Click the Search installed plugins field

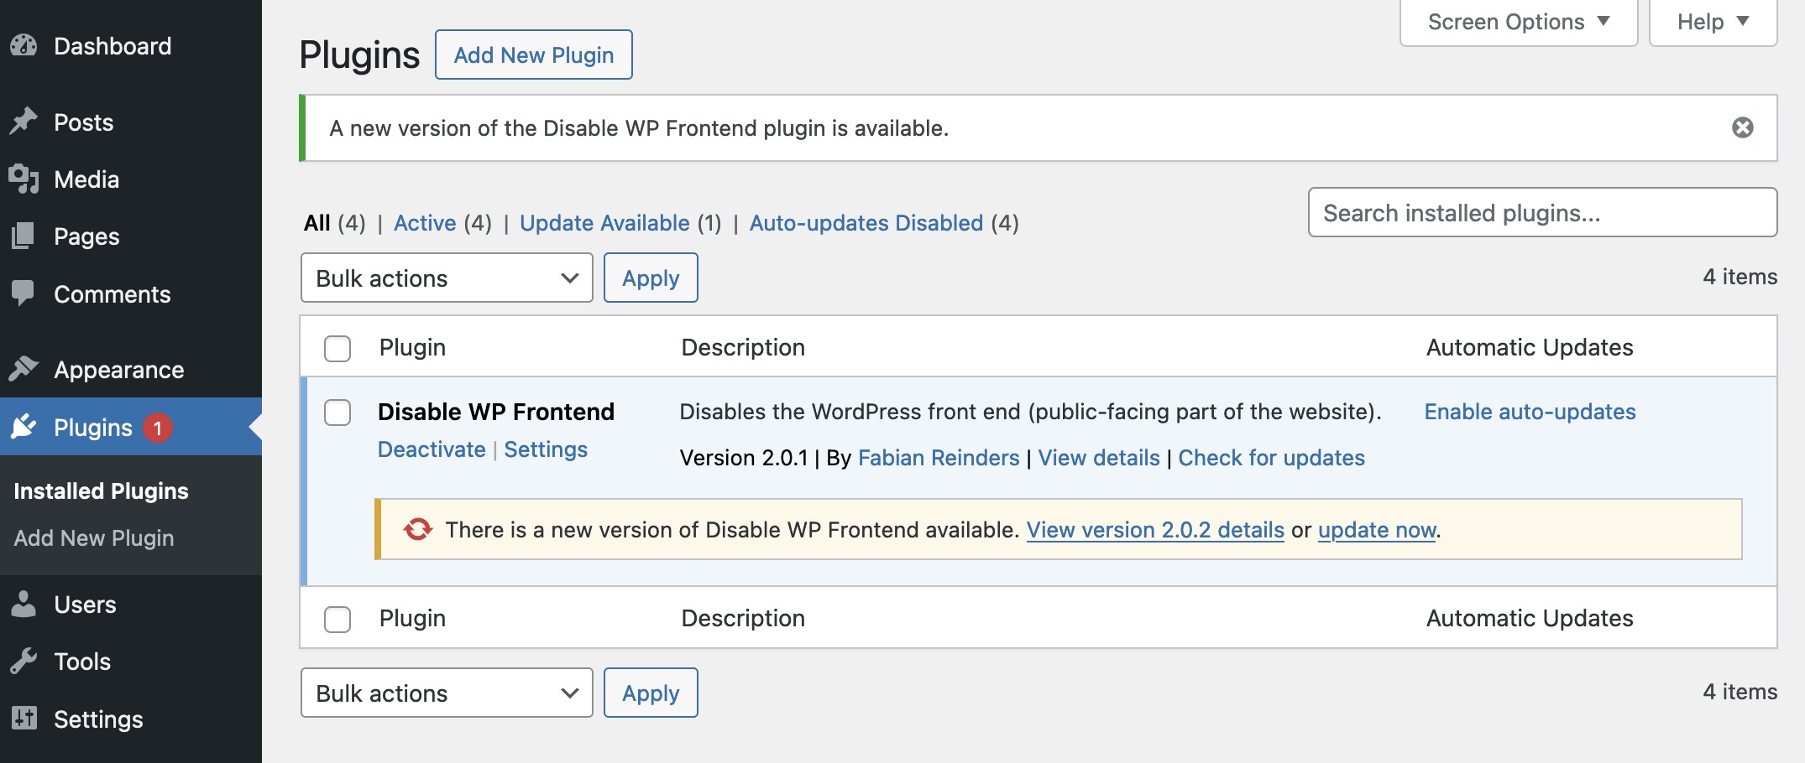1542,213
